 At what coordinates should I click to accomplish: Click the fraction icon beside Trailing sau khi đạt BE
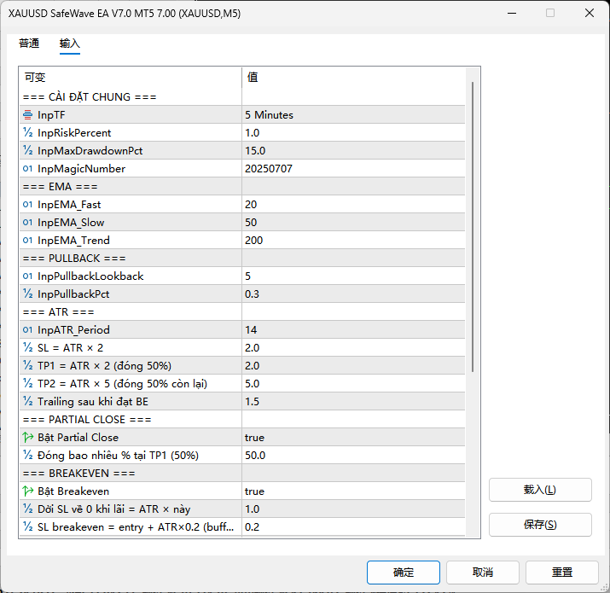coord(28,402)
